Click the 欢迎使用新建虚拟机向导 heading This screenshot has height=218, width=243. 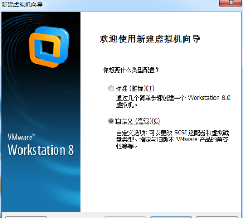click(x=150, y=39)
